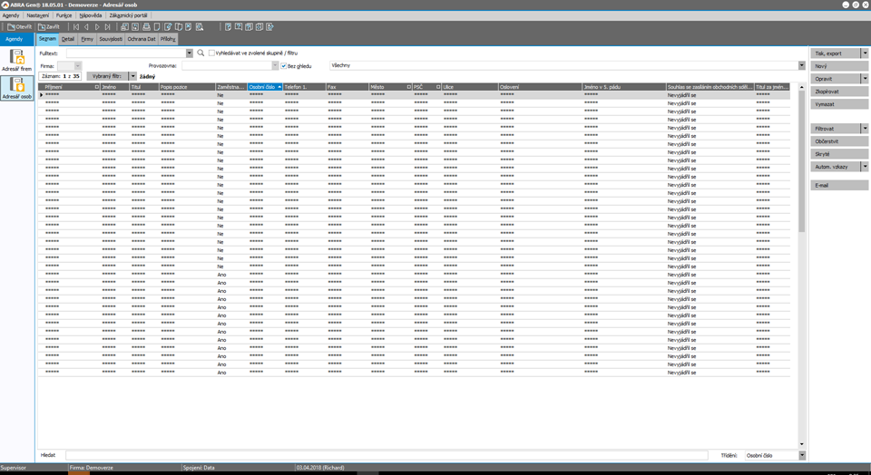Viewport: 871px width, 475px height.
Task: Go to previous record arrow in toolbar
Action: pos(86,26)
